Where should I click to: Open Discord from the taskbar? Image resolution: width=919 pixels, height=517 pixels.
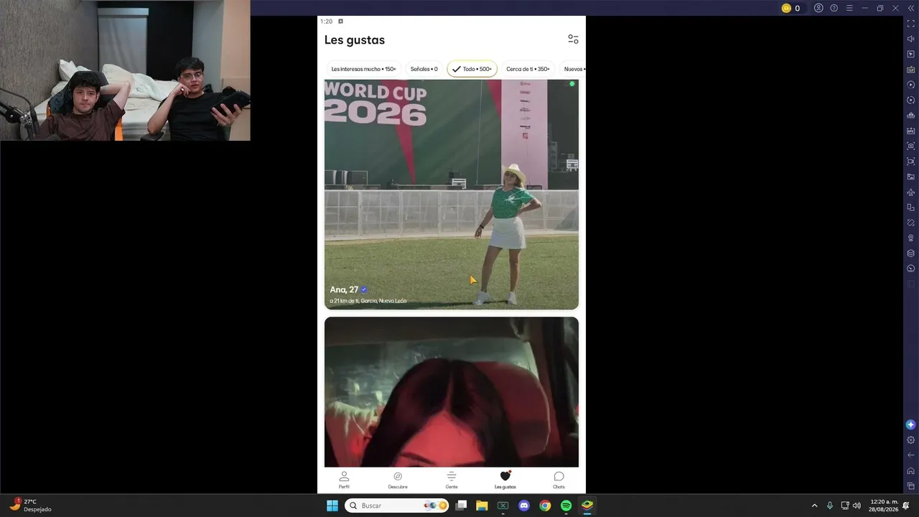point(524,506)
